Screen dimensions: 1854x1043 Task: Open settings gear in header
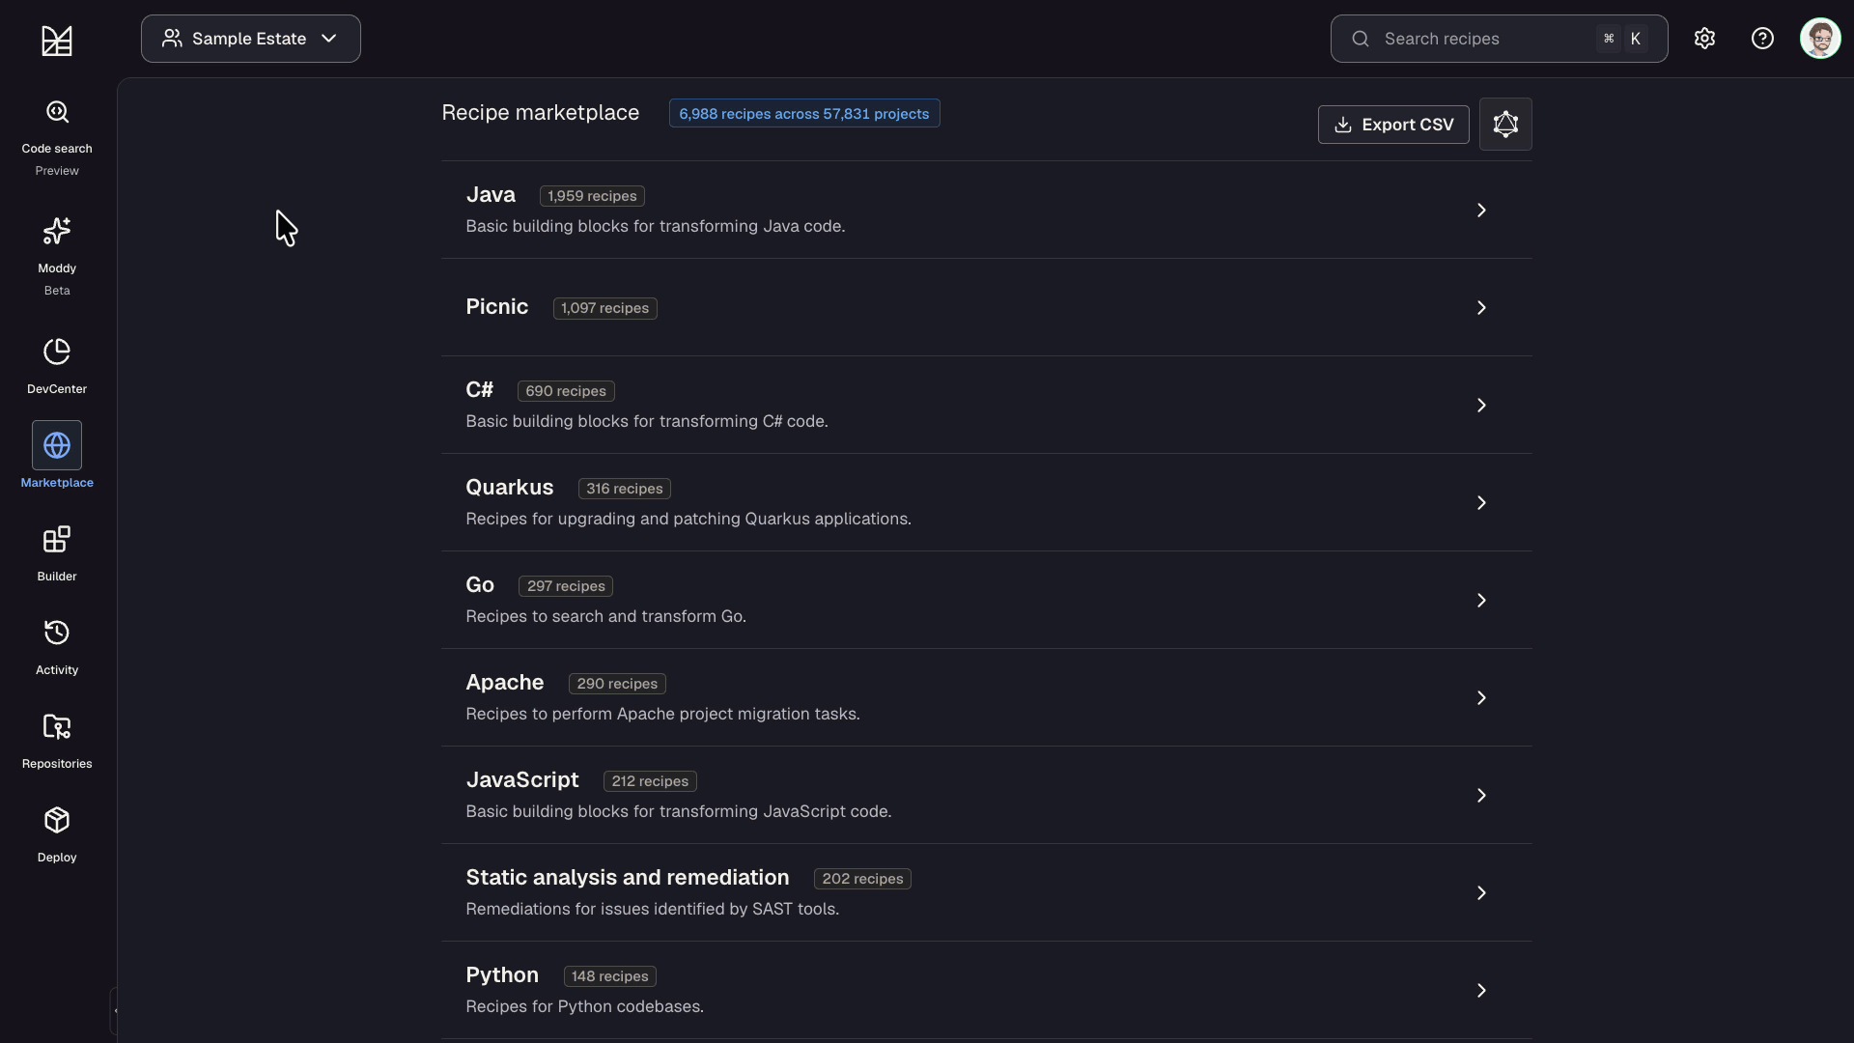(x=1704, y=39)
